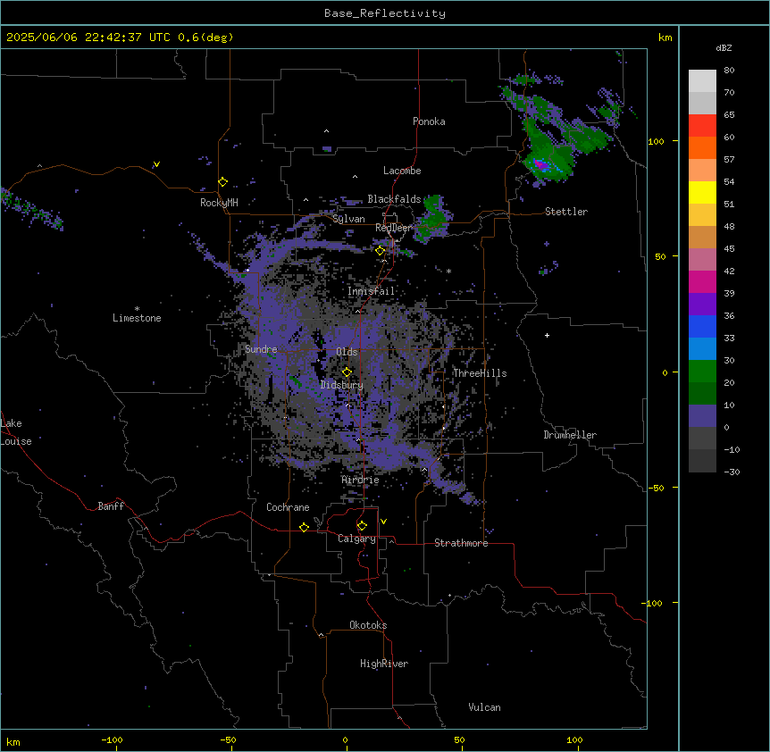Click the km unit label at bottom left
Screen dimensions: 770x752
pyautogui.click(x=13, y=741)
